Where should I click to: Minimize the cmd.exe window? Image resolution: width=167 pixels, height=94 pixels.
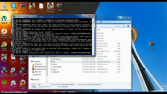[x=83, y=16]
